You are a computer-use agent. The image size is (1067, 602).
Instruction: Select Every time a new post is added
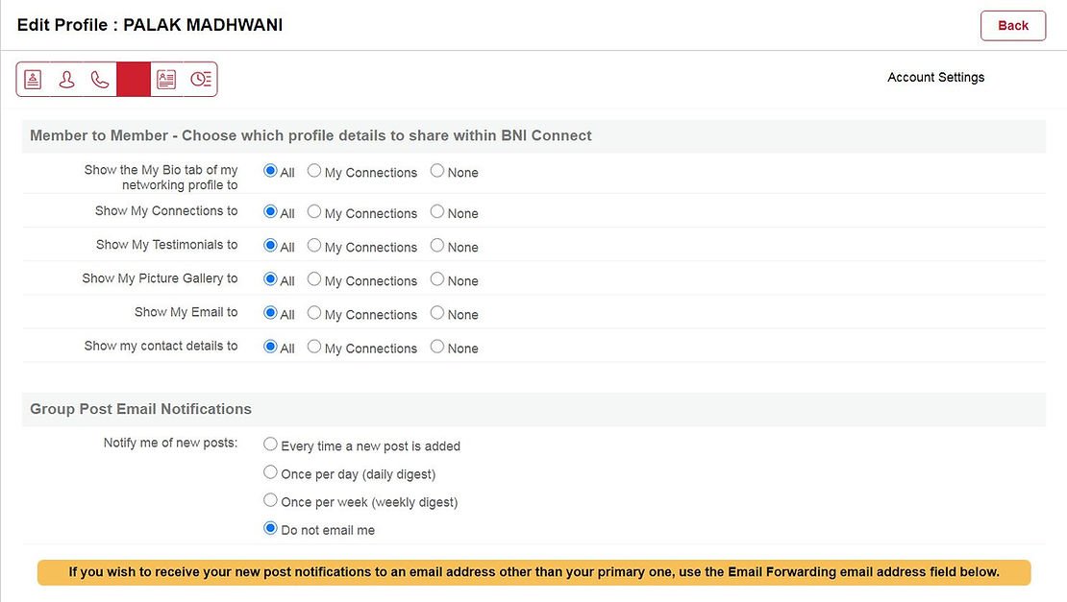[271, 445]
